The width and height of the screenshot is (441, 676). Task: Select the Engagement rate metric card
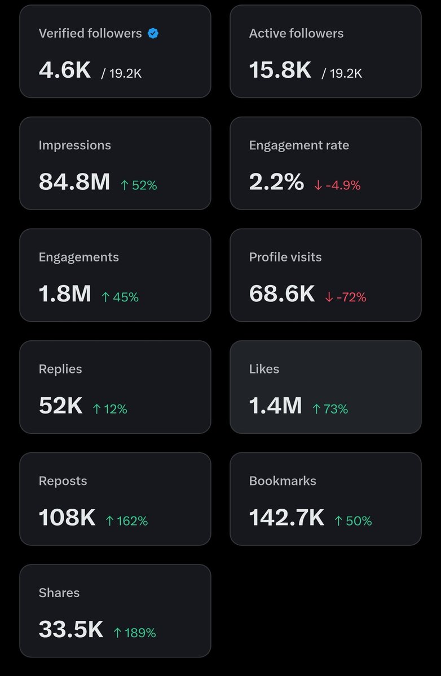pyautogui.click(x=325, y=163)
